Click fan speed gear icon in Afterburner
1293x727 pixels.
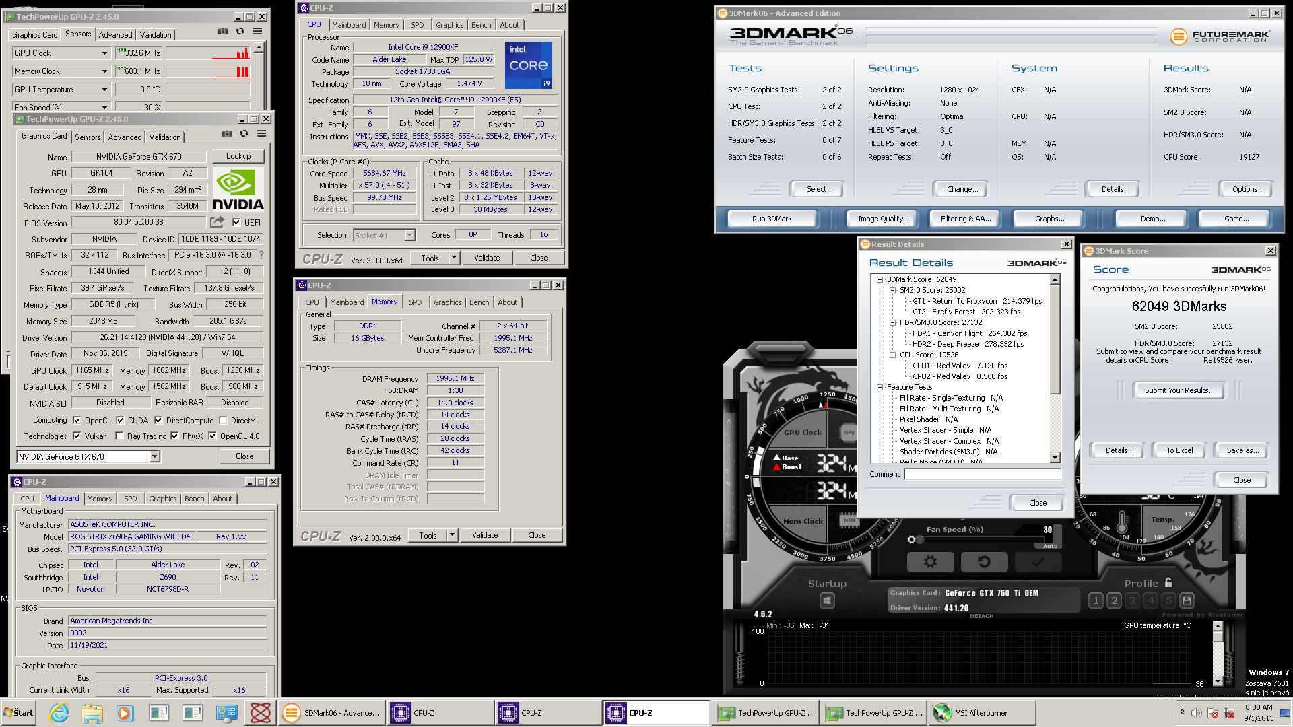click(911, 539)
